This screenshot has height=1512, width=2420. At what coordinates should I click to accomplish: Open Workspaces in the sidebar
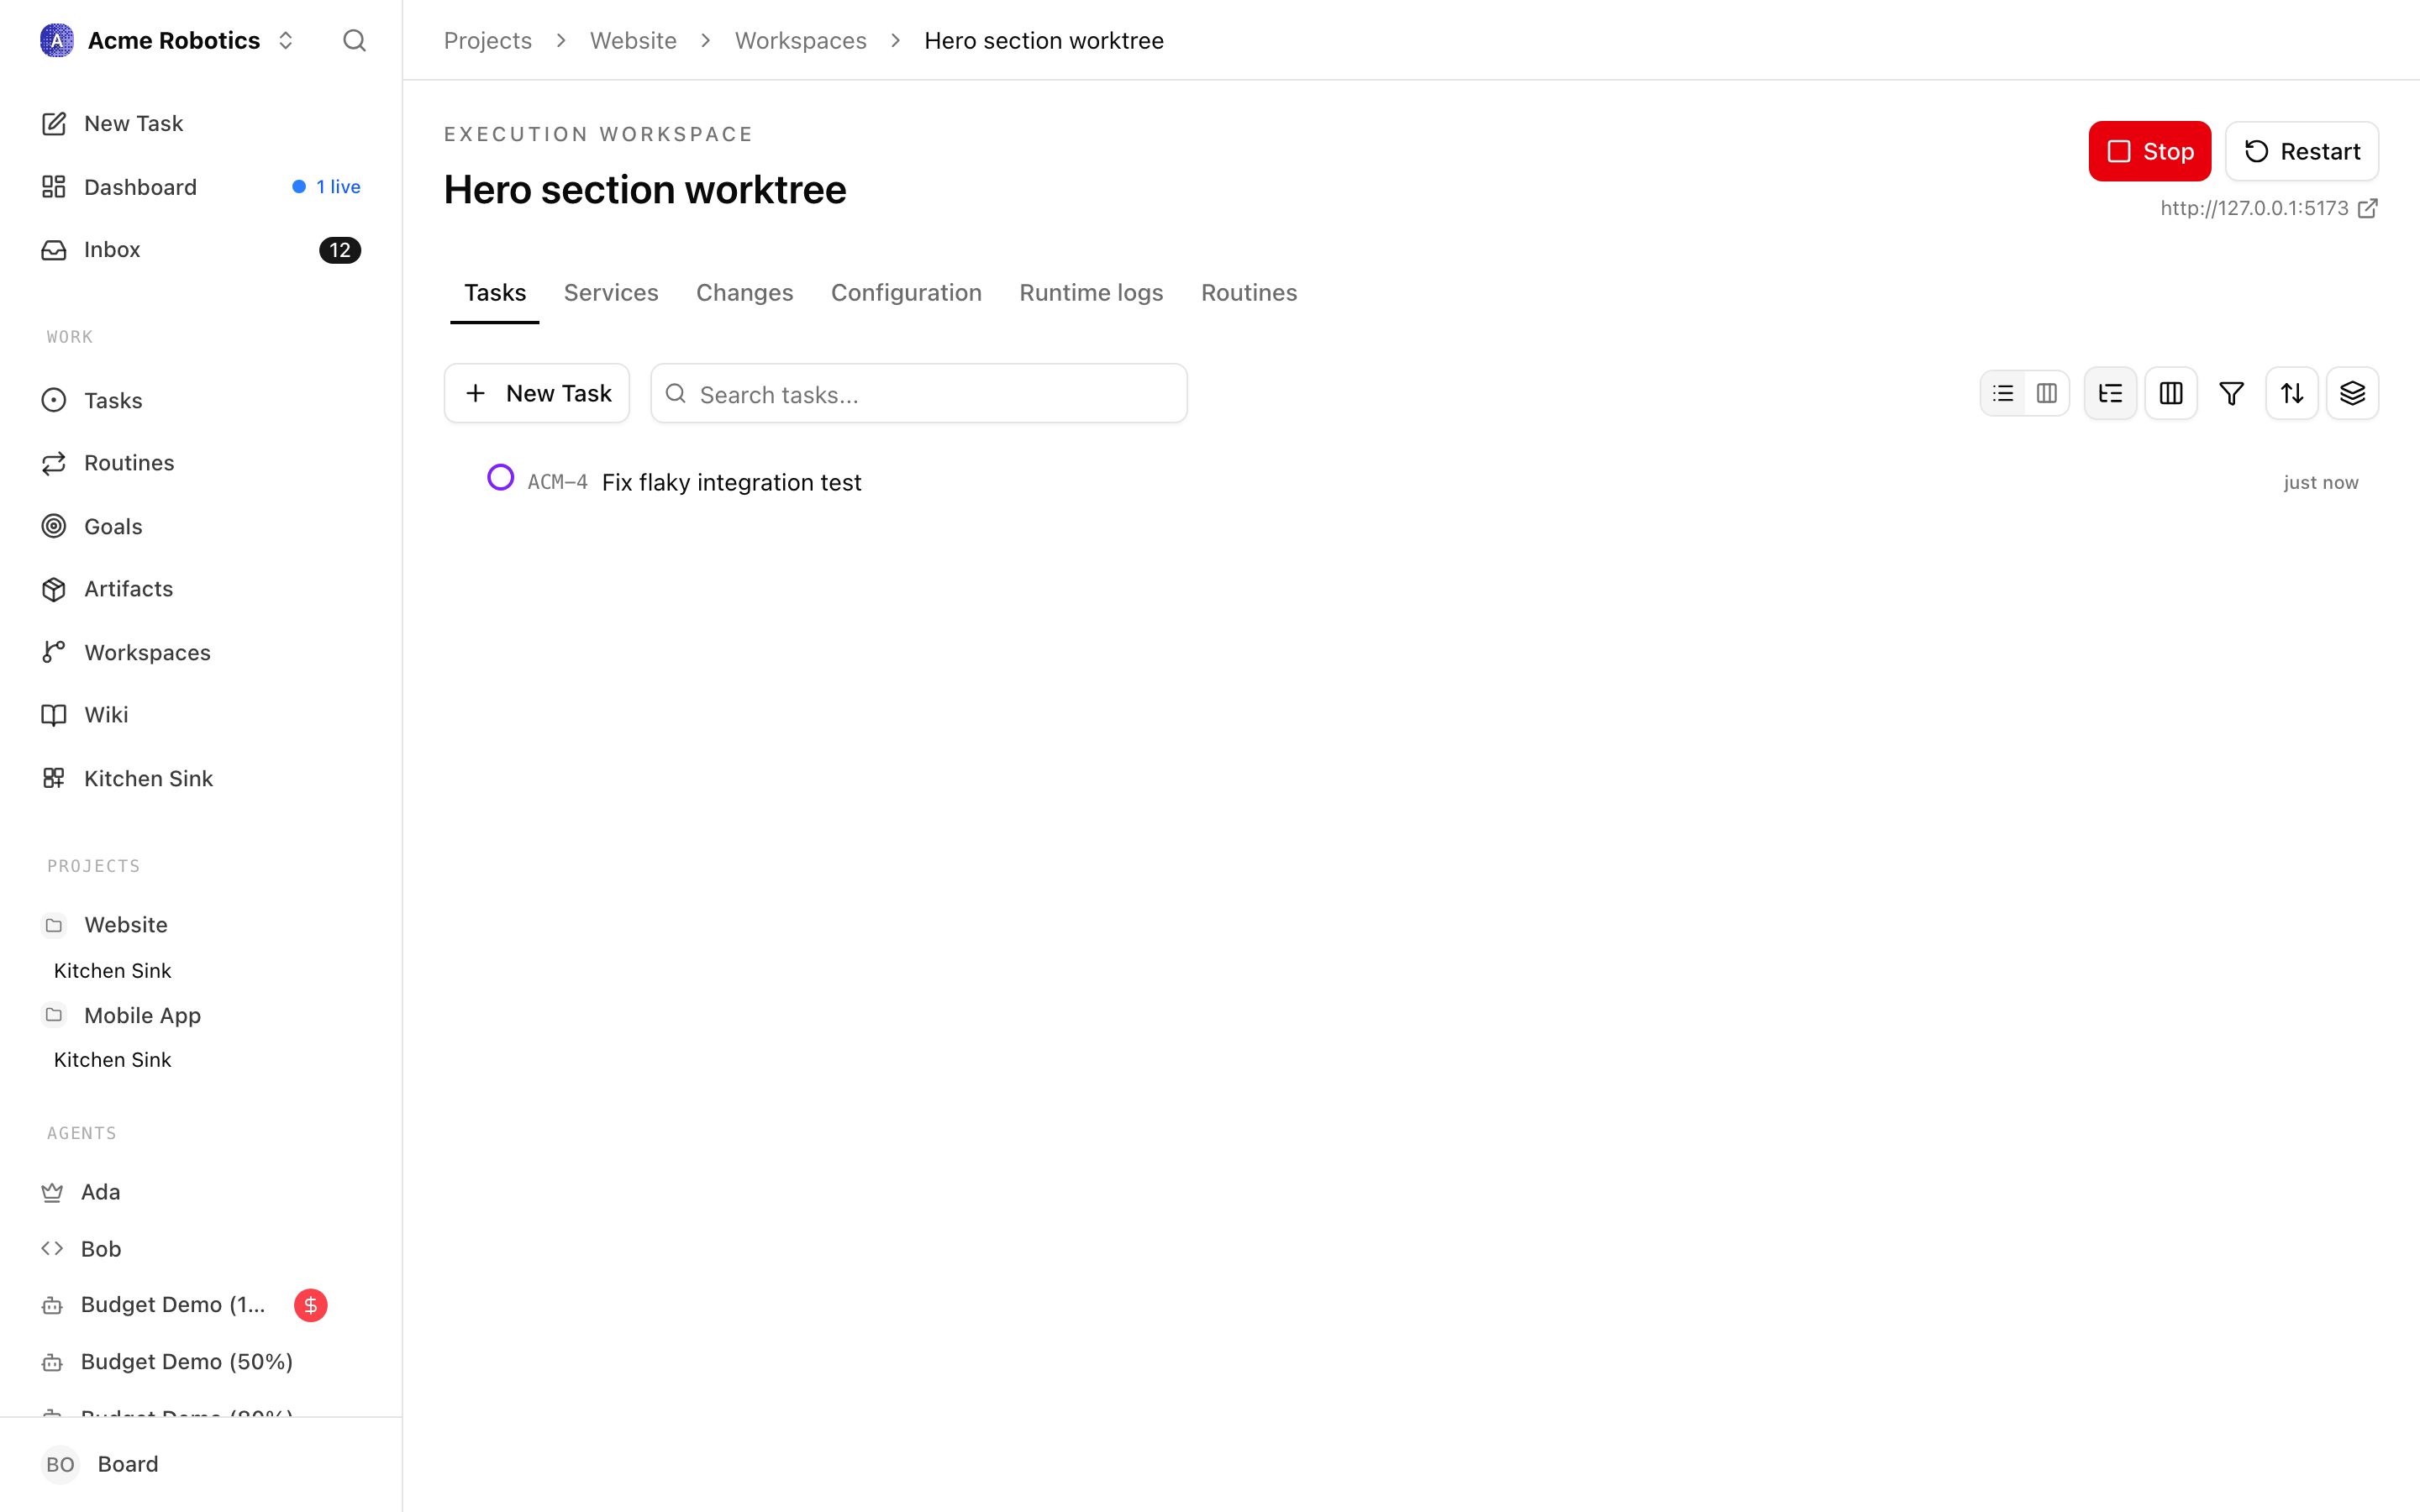tap(201, 652)
